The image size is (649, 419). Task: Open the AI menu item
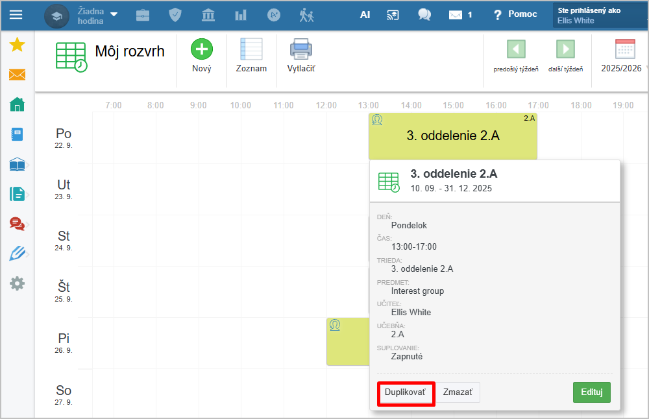click(365, 15)
